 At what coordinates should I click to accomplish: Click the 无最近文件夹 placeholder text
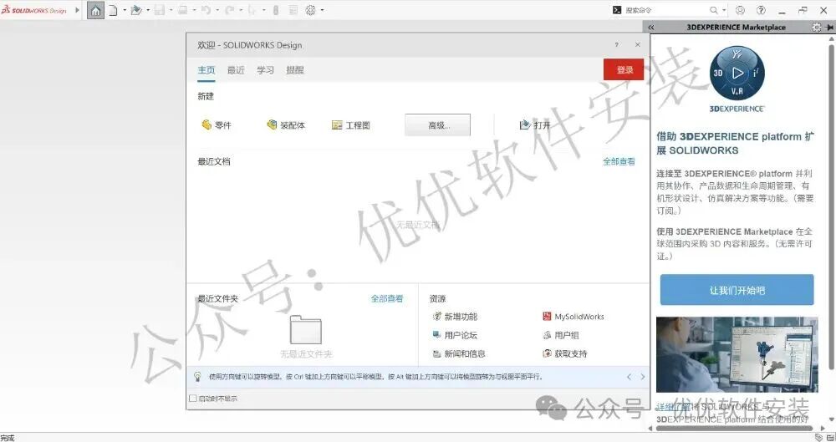(306, 353)
